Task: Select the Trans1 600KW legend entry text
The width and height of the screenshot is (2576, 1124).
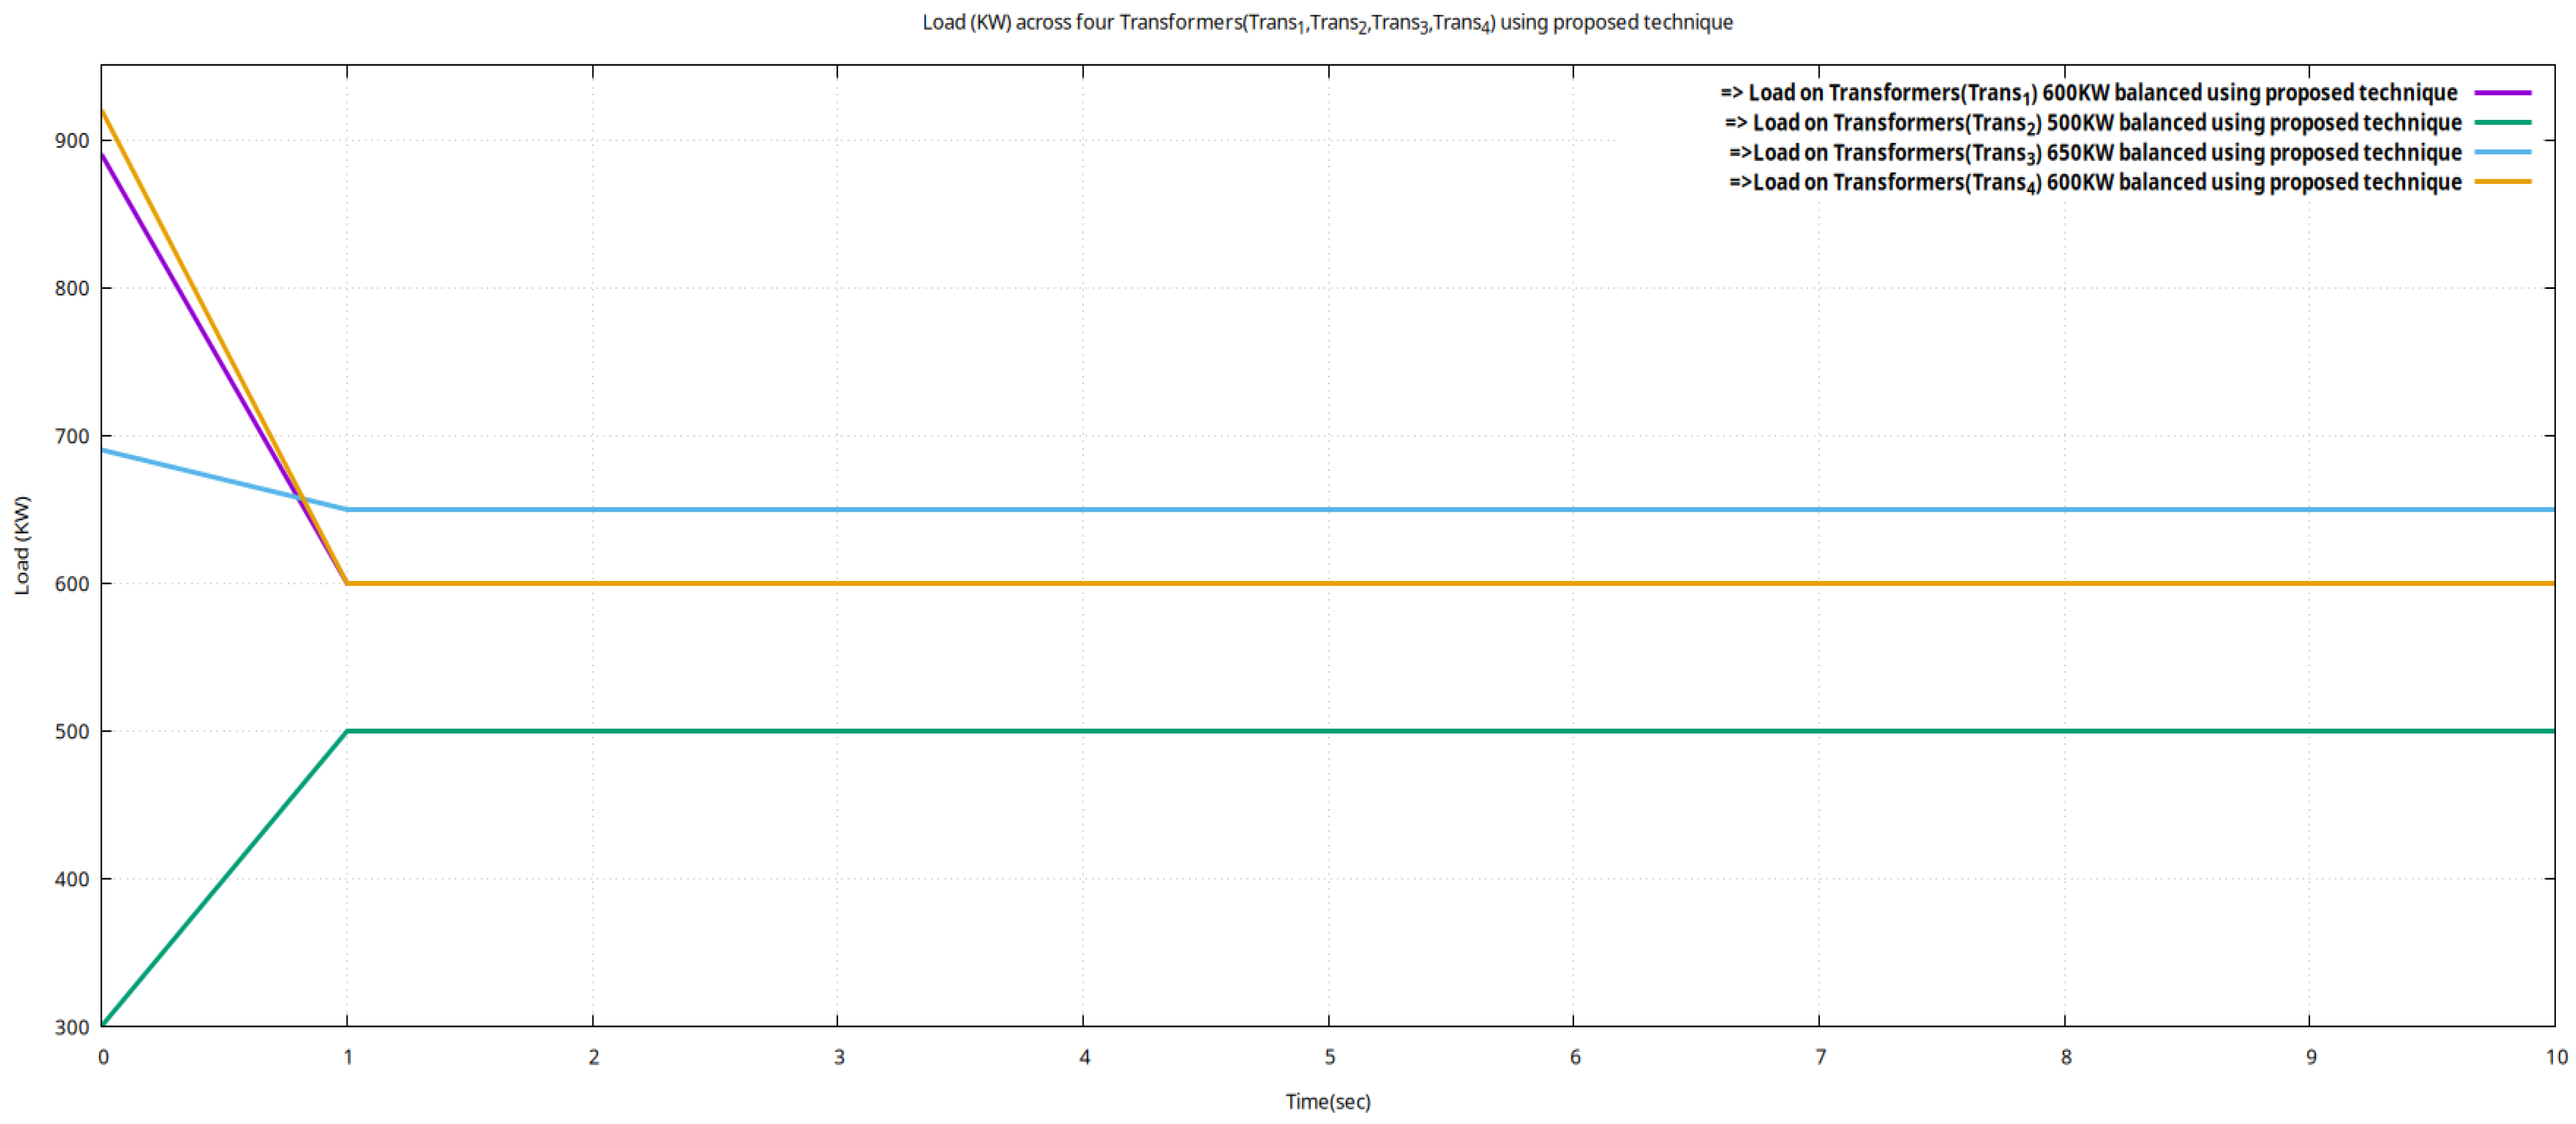Action: pyautogui.click(x=2088, y=93)
